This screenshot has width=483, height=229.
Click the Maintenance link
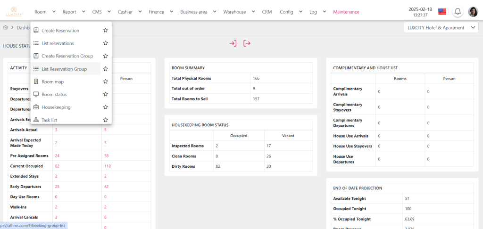346,12
